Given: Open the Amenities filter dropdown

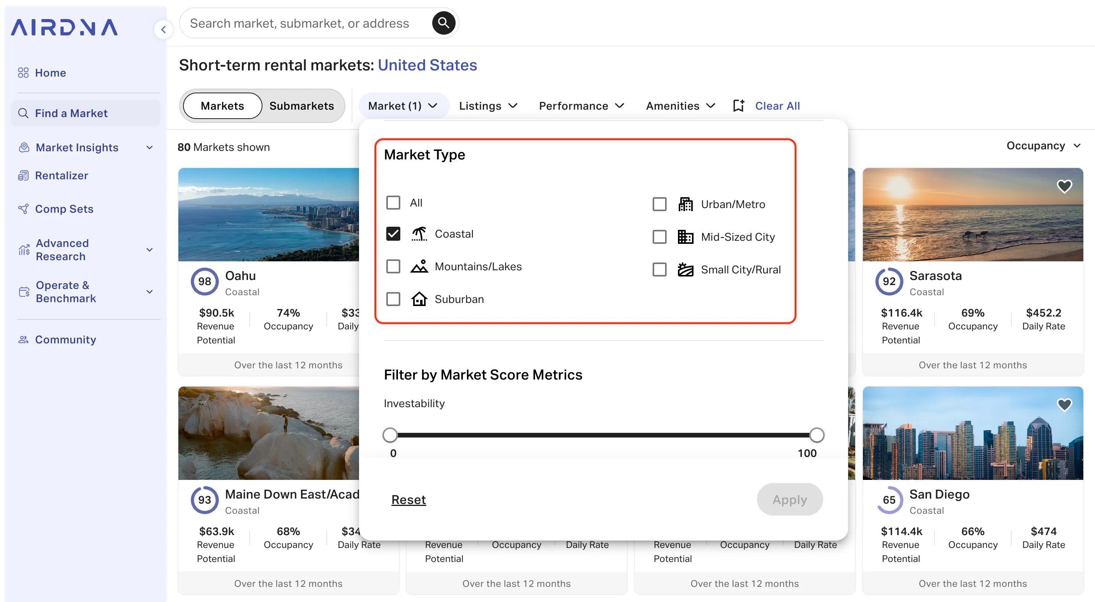Looking at the screenshot, I should click(681, 106).
